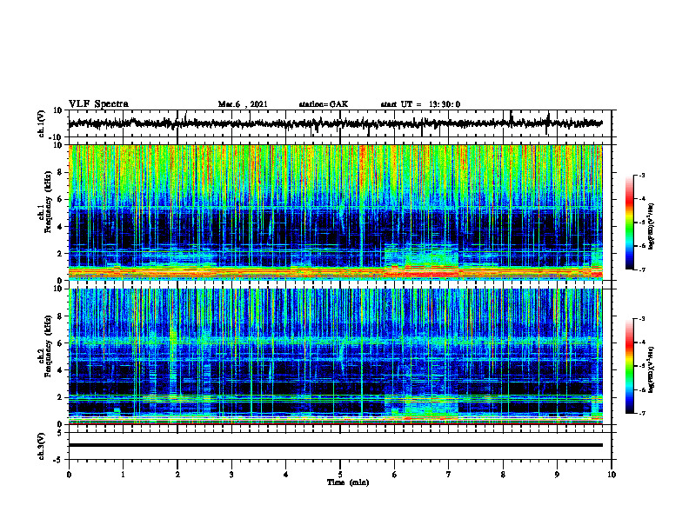Screen dimensions: 689x532
Task: Click time axis tick label "1"
Action: [123, 475]
